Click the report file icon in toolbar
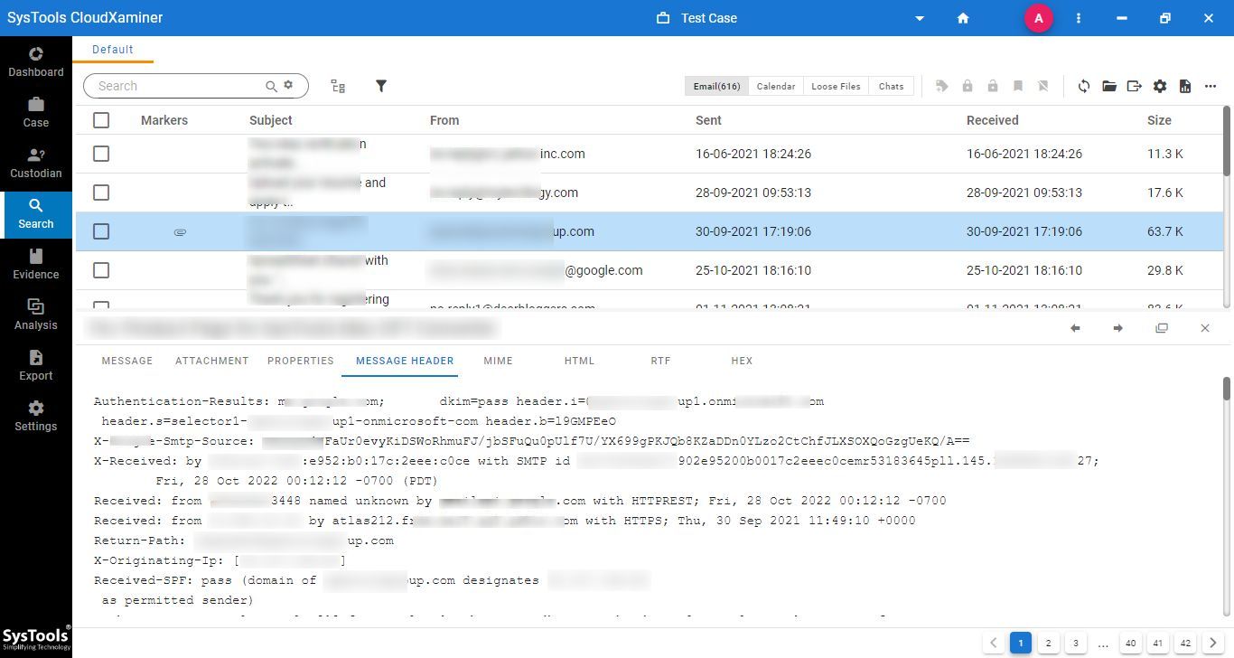 point(1185,86)
